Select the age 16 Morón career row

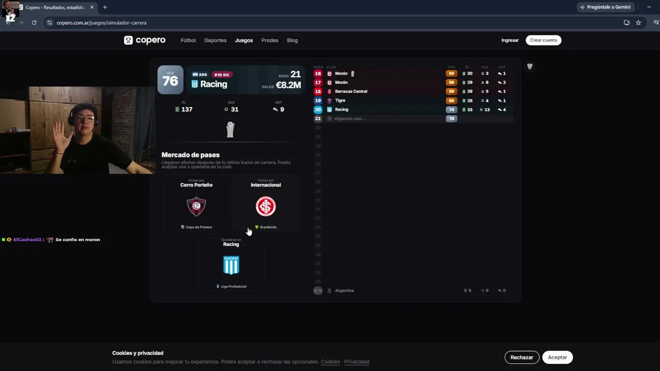[x=414, y=74]
